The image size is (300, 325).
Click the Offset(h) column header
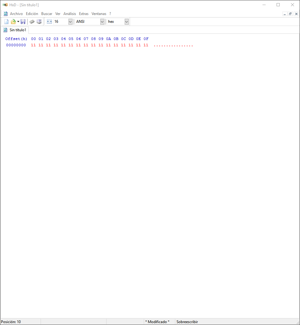click(16, 39)
